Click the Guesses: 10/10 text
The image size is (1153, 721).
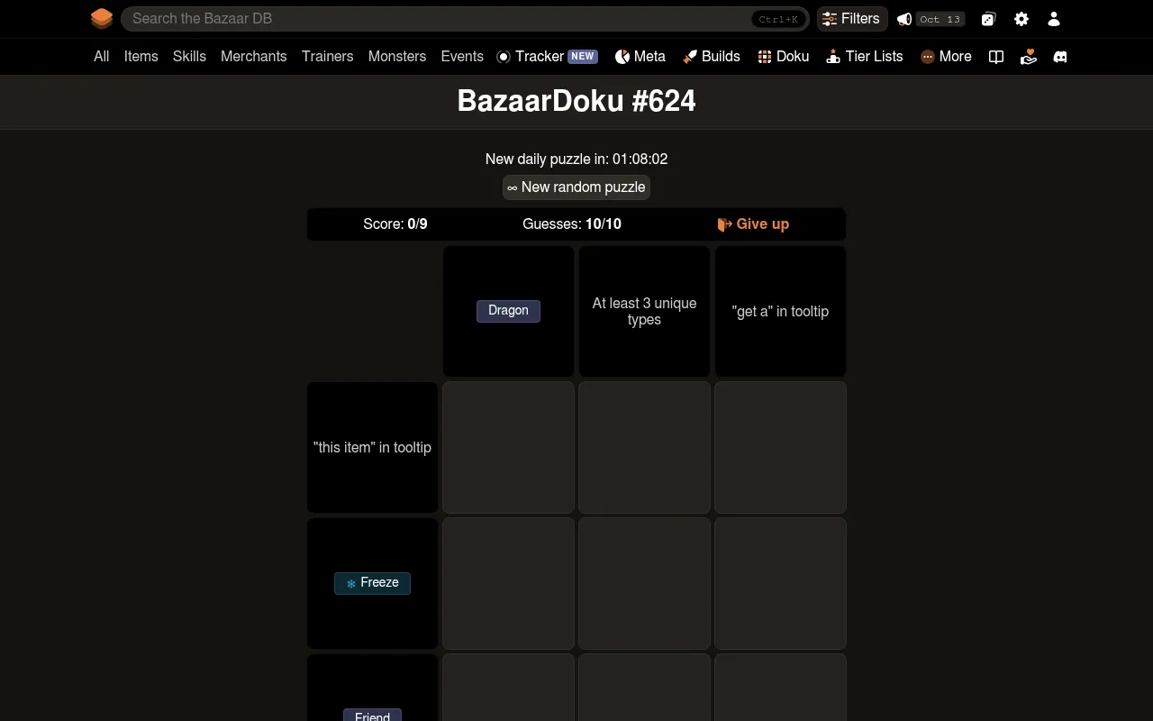point(572,224)
